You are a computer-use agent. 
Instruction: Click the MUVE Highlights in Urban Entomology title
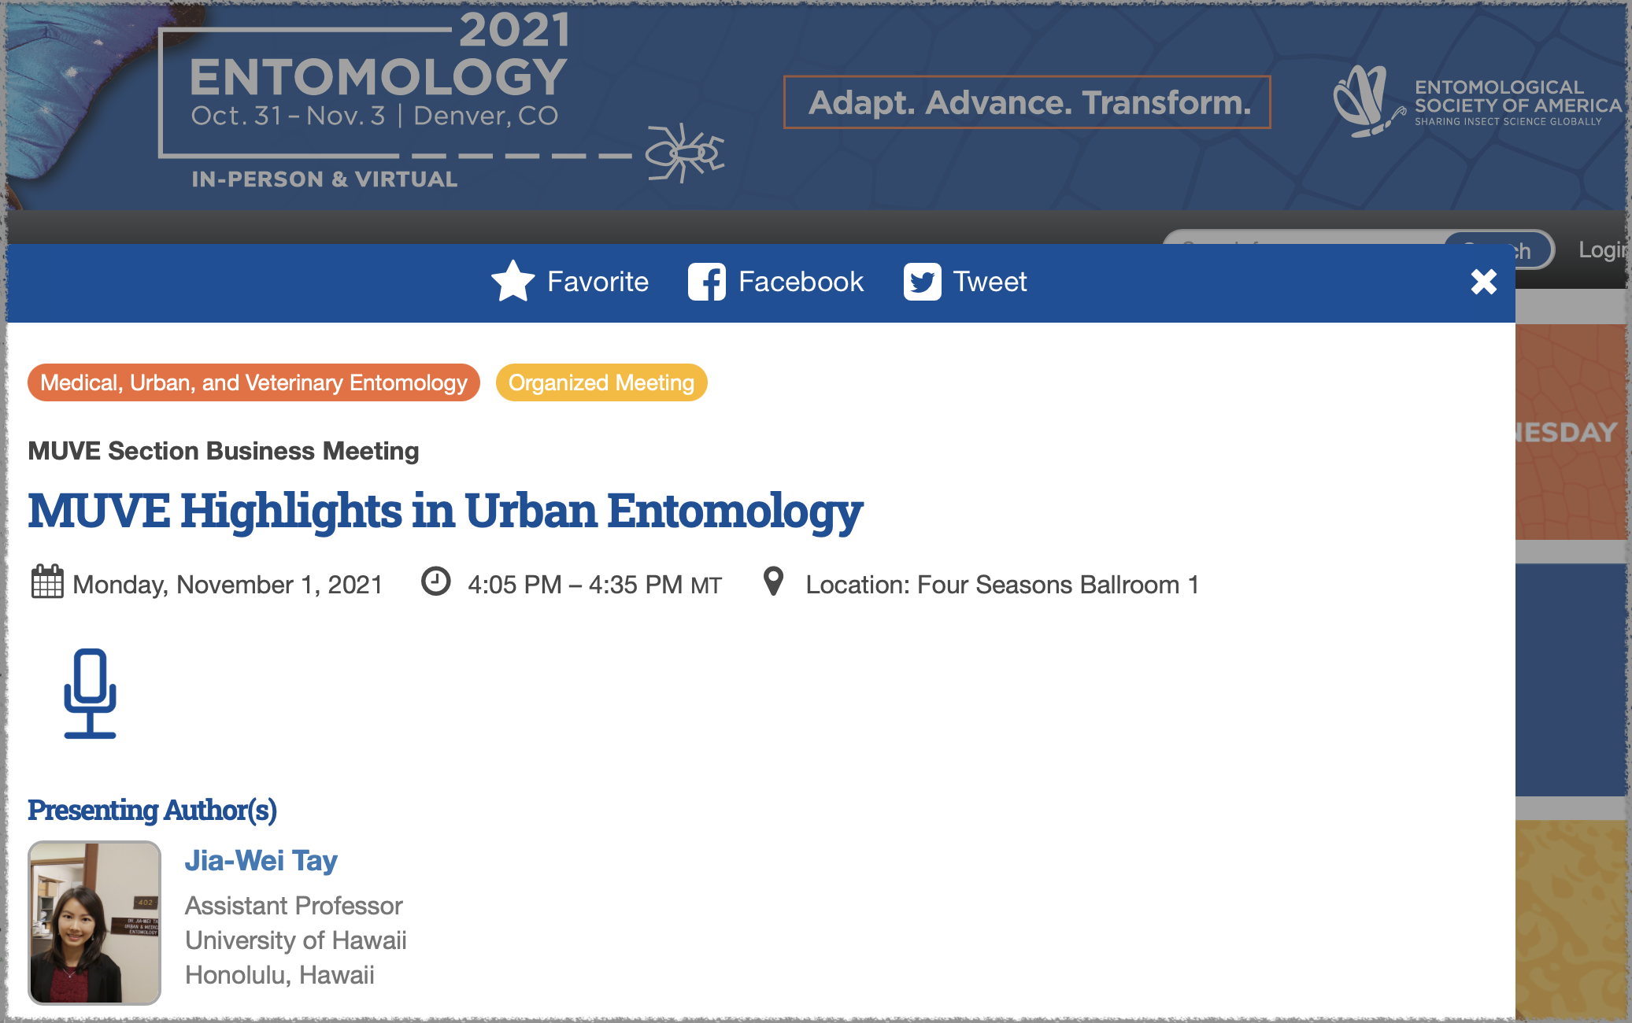point(446,511)
